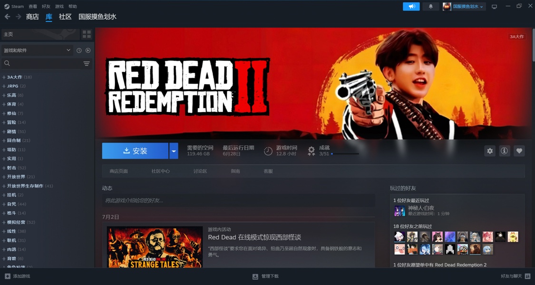Open the notifications bell

(430, 7)
